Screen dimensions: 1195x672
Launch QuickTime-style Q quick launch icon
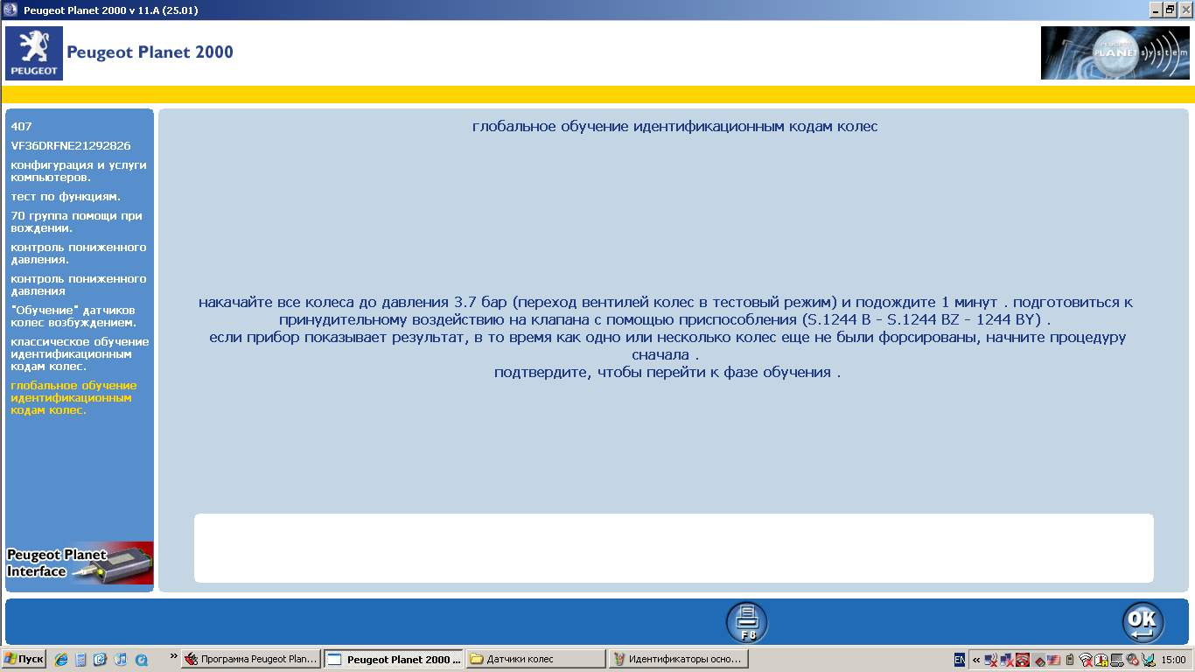coord(141,660)
